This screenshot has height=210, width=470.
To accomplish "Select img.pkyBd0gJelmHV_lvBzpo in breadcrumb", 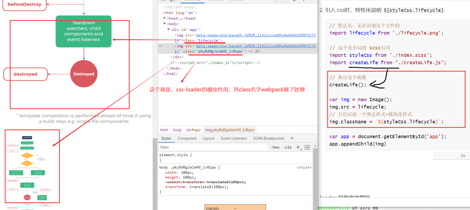I will (x=230, y=130).
